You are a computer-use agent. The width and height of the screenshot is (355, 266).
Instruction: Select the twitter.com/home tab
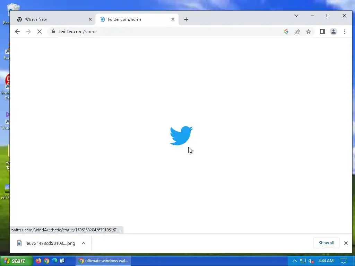pos(136,19)
